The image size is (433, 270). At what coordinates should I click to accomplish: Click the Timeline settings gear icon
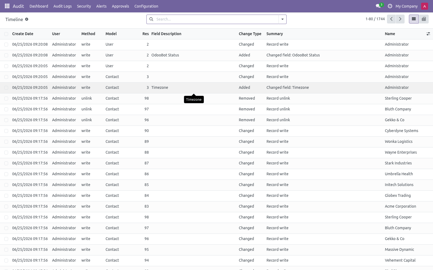coord(27,19)
